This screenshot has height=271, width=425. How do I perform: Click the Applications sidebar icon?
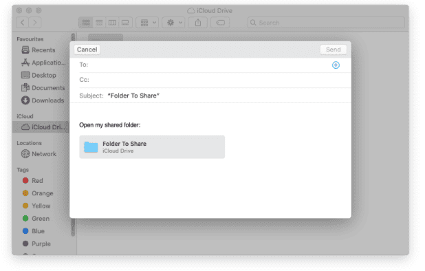coord(25,63)
